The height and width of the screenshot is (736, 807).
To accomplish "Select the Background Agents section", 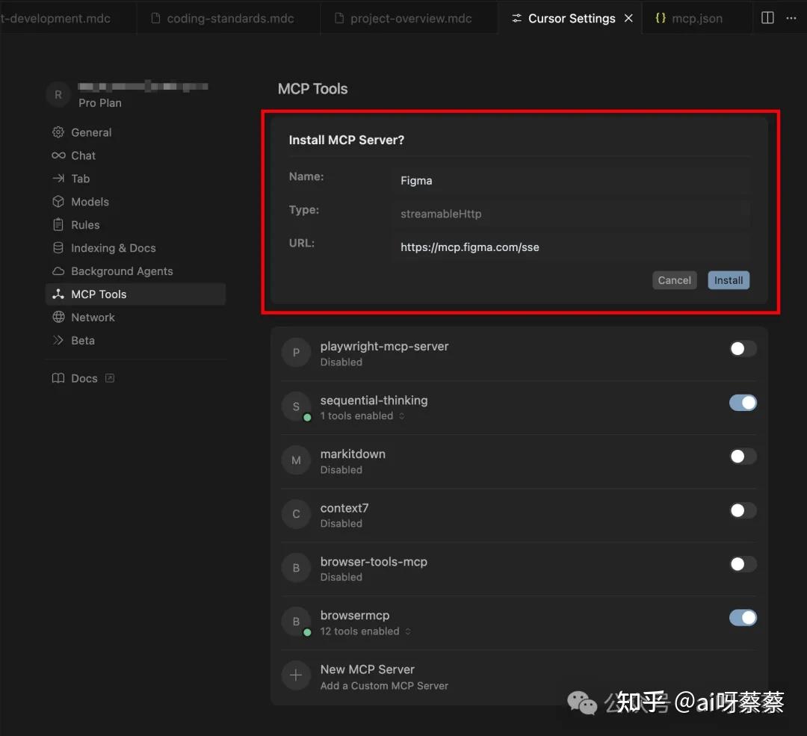I will click(x=121, y=270).
